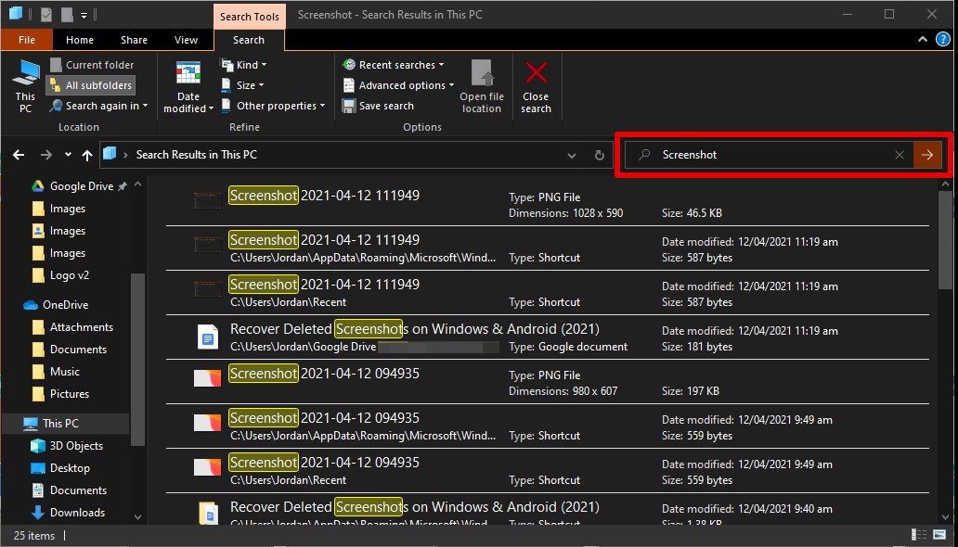Navigate back with the back arrow
Viewport: 958px width, 547px height.
click(x=19, y=155)
